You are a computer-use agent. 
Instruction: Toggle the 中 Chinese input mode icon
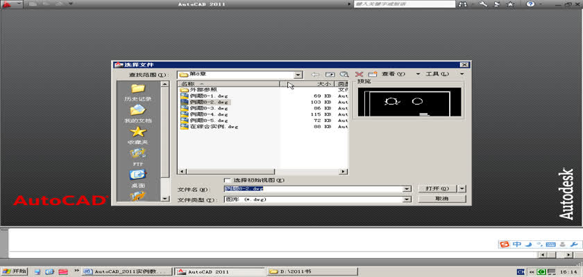517,244
